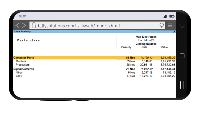The height and width of the screenshot is (117, 198).
Task: Go forward with the browser forward arrow
Action: tap(24, 25)
